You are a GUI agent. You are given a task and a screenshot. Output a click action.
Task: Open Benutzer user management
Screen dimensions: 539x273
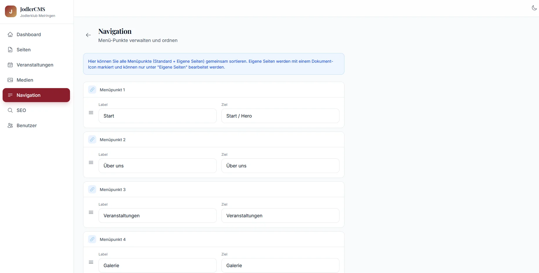[27, 125]
